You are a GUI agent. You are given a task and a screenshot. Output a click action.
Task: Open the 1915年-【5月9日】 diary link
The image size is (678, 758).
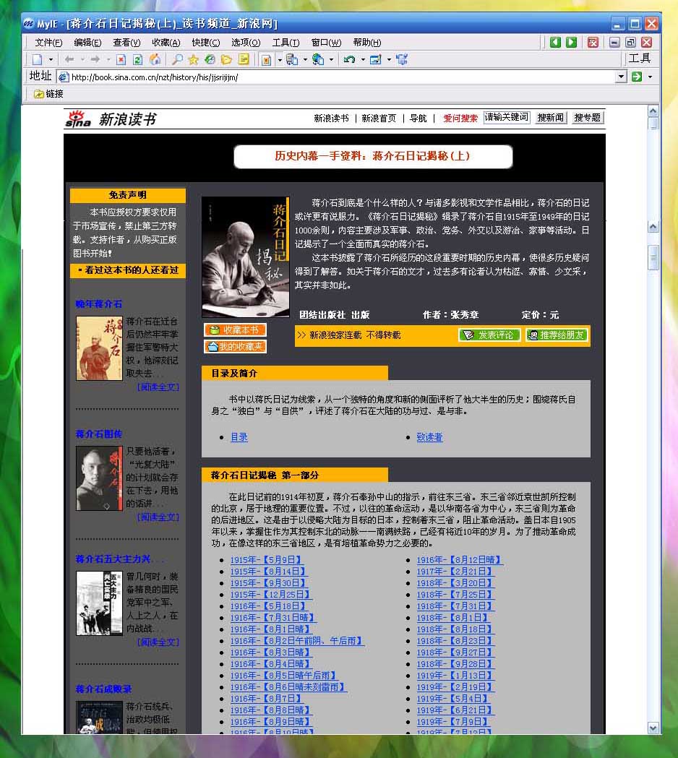[267, 560]
